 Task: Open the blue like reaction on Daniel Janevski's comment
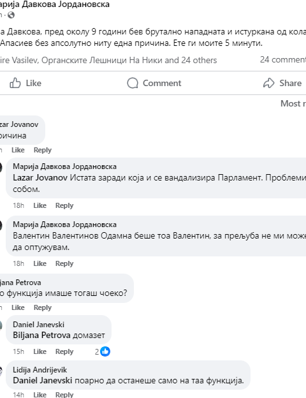tap(105, 351)
